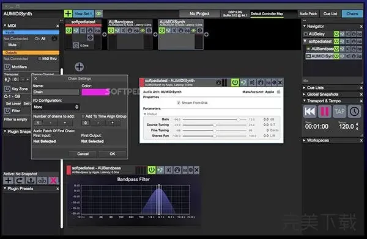
Task: Pick the magenta Color swatch in Chain Settings
Action: point(95,92)
